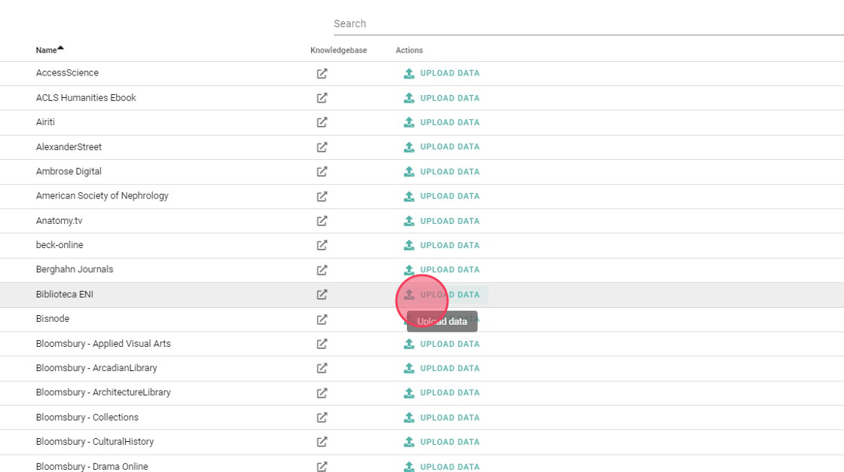Select Bloomsbury - Applied Visual Arts name
Image resolution: width=844 pixels, height=472 pixels.
pyautogui.click(x=103, y=343)
